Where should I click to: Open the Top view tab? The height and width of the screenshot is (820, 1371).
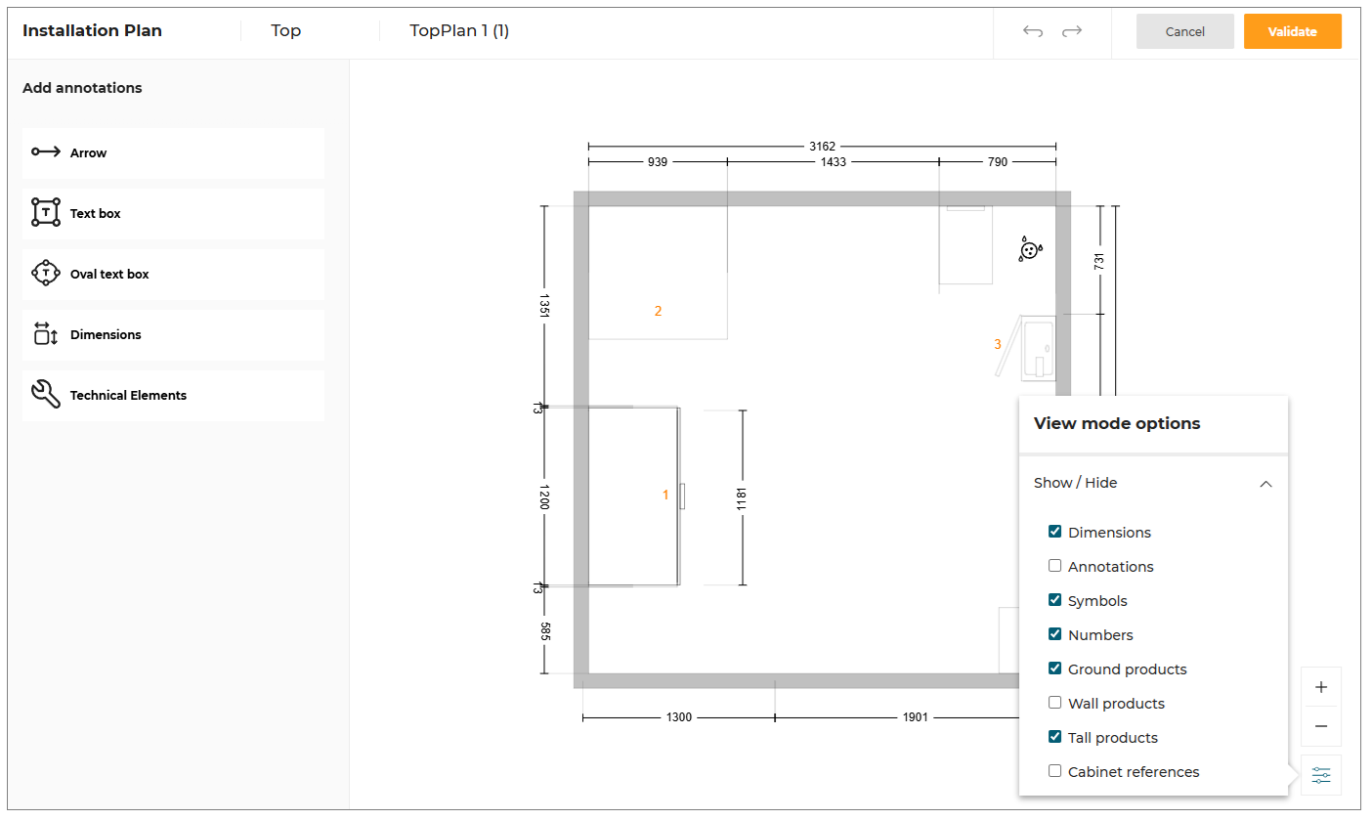tap(285, 30)
